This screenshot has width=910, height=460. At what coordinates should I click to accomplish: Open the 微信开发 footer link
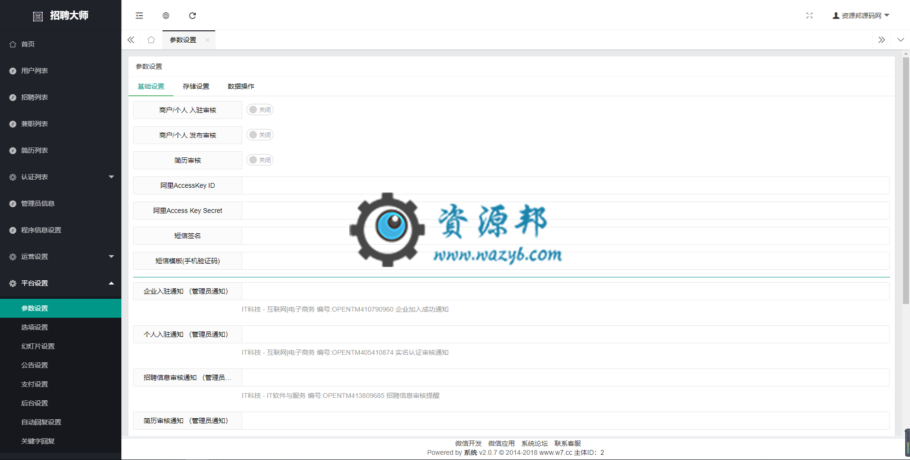click(468, 443)
